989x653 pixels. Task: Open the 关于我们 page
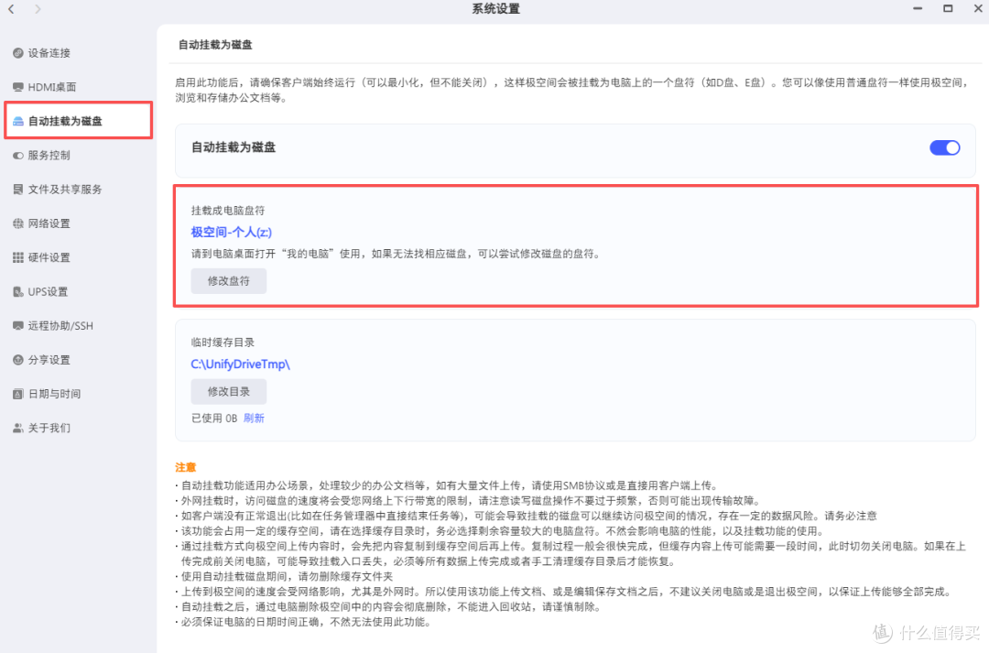pyautogui.click(x=16, y=428)
